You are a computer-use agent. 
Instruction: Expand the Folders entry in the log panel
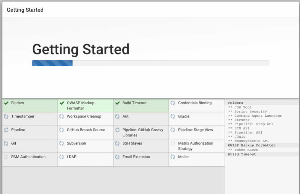point(235,103)
